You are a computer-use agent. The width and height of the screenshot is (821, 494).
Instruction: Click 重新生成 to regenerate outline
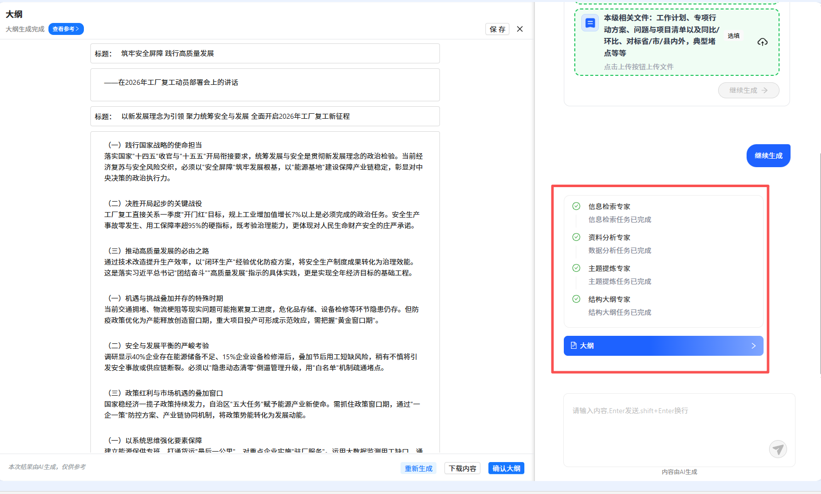pyautogui.click(x=418, y=468)
